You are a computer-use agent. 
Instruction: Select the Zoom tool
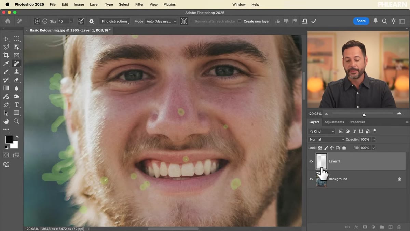pyautogui.click(x=16, y=121)
